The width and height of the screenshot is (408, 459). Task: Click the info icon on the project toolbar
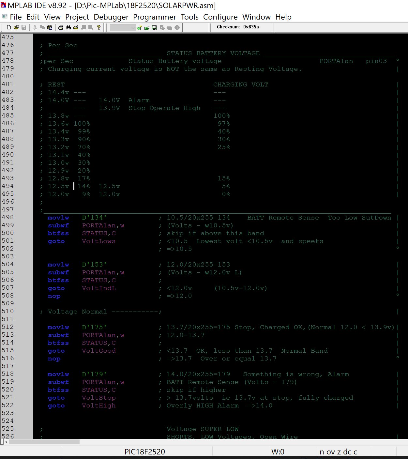[177, 27]
